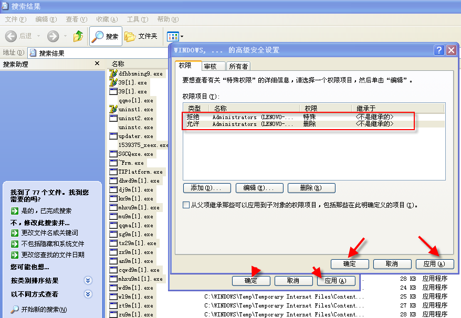Select the ~Frm.exe file icon
The width and height of the screenshot is (461, 318).
coord(113,163)
